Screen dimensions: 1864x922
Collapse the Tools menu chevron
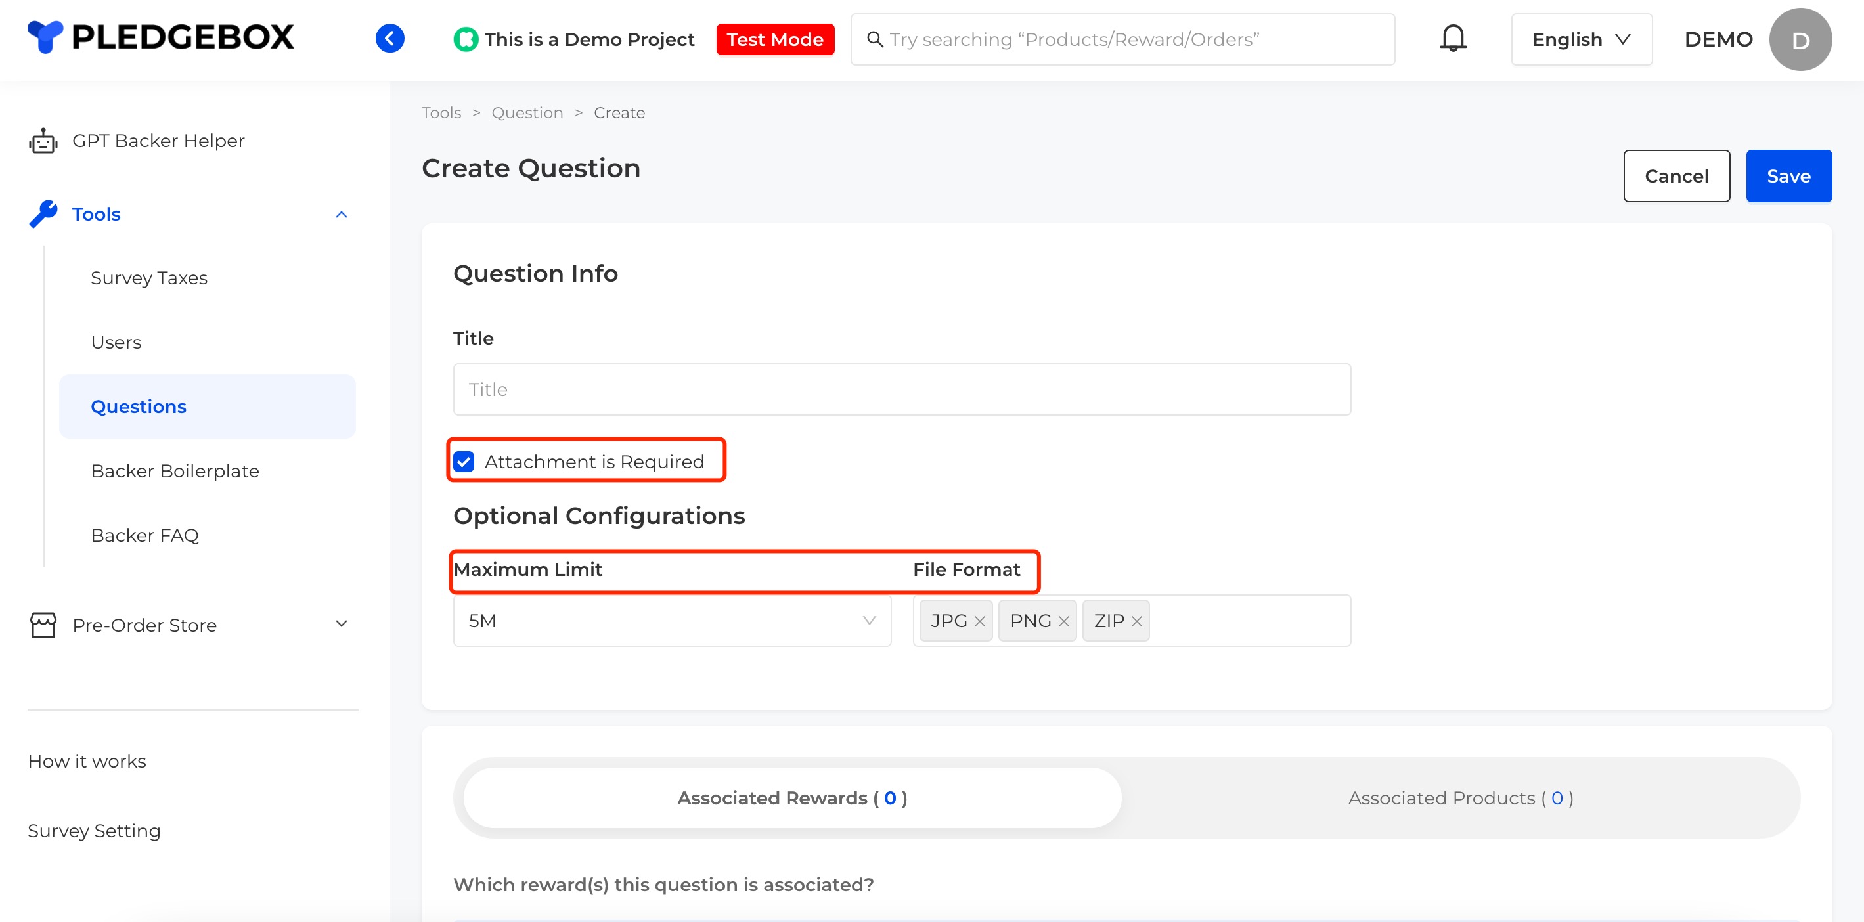(x=342, y=214)
